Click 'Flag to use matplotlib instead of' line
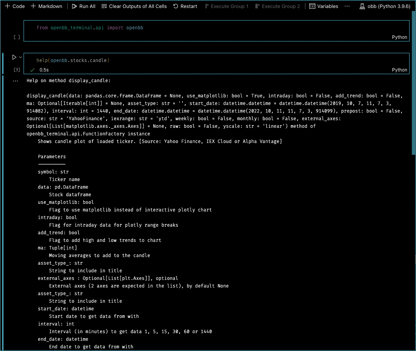The height and width of the screenshot is (351, 416). click(130, 210)
